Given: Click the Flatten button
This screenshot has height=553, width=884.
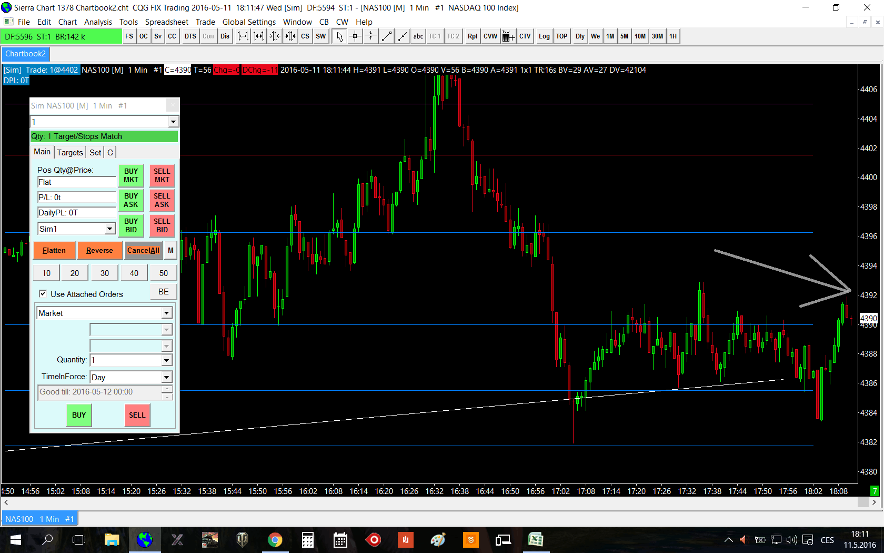Looking at the screenshot, I should click(54, 251).
